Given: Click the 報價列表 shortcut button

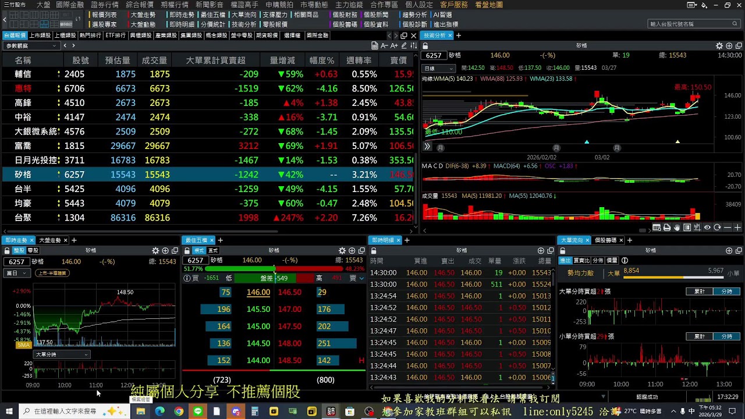Looking at the screenshot, I should [104, 15].
